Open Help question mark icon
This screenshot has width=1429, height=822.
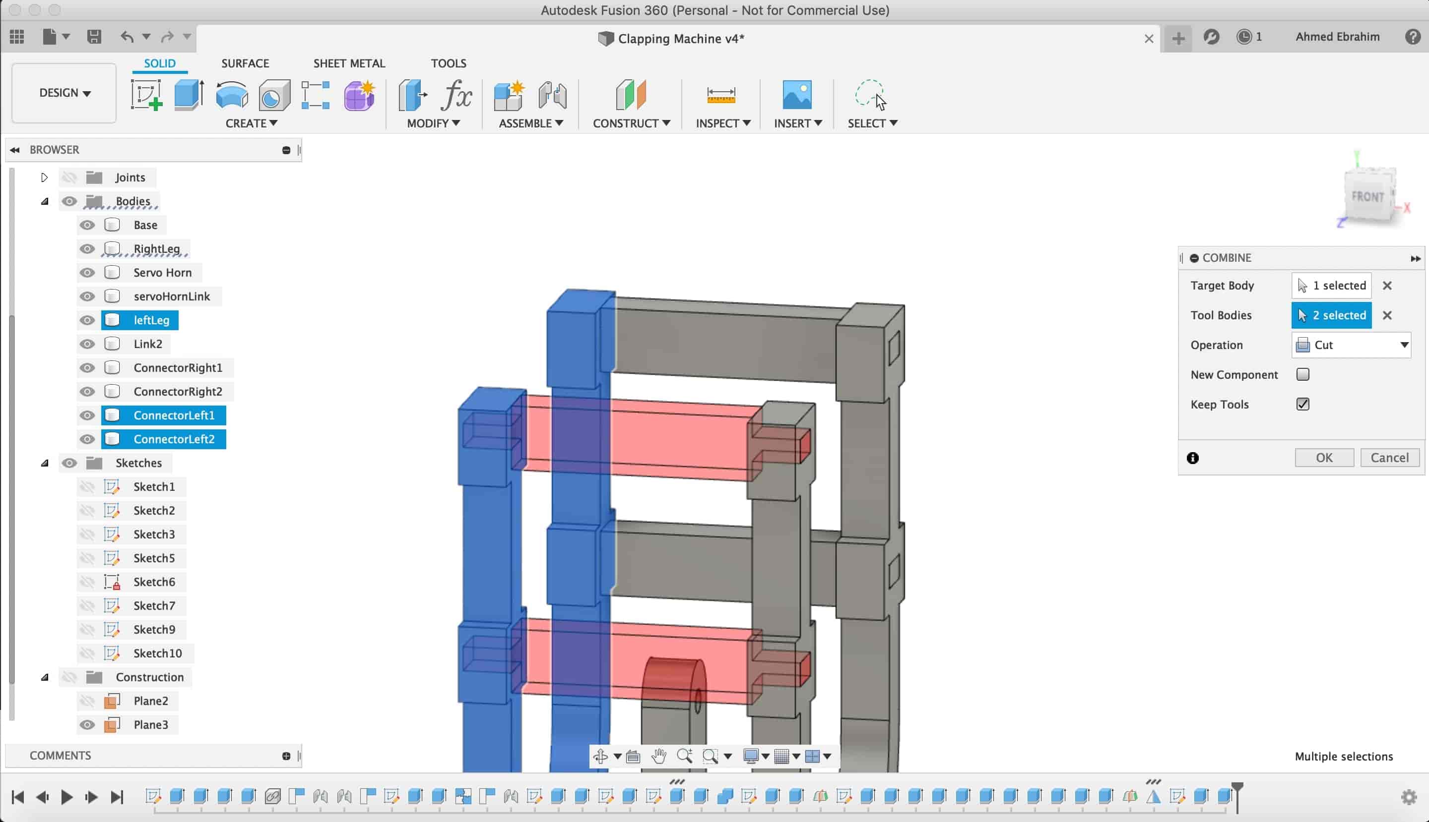[1413, 37]
